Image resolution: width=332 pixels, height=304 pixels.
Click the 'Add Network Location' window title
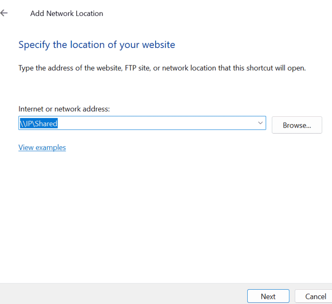click(x=67, y=13)
